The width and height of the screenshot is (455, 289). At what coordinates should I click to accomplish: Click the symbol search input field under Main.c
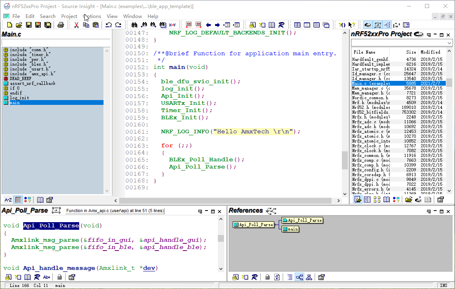[x=56, y=43]
